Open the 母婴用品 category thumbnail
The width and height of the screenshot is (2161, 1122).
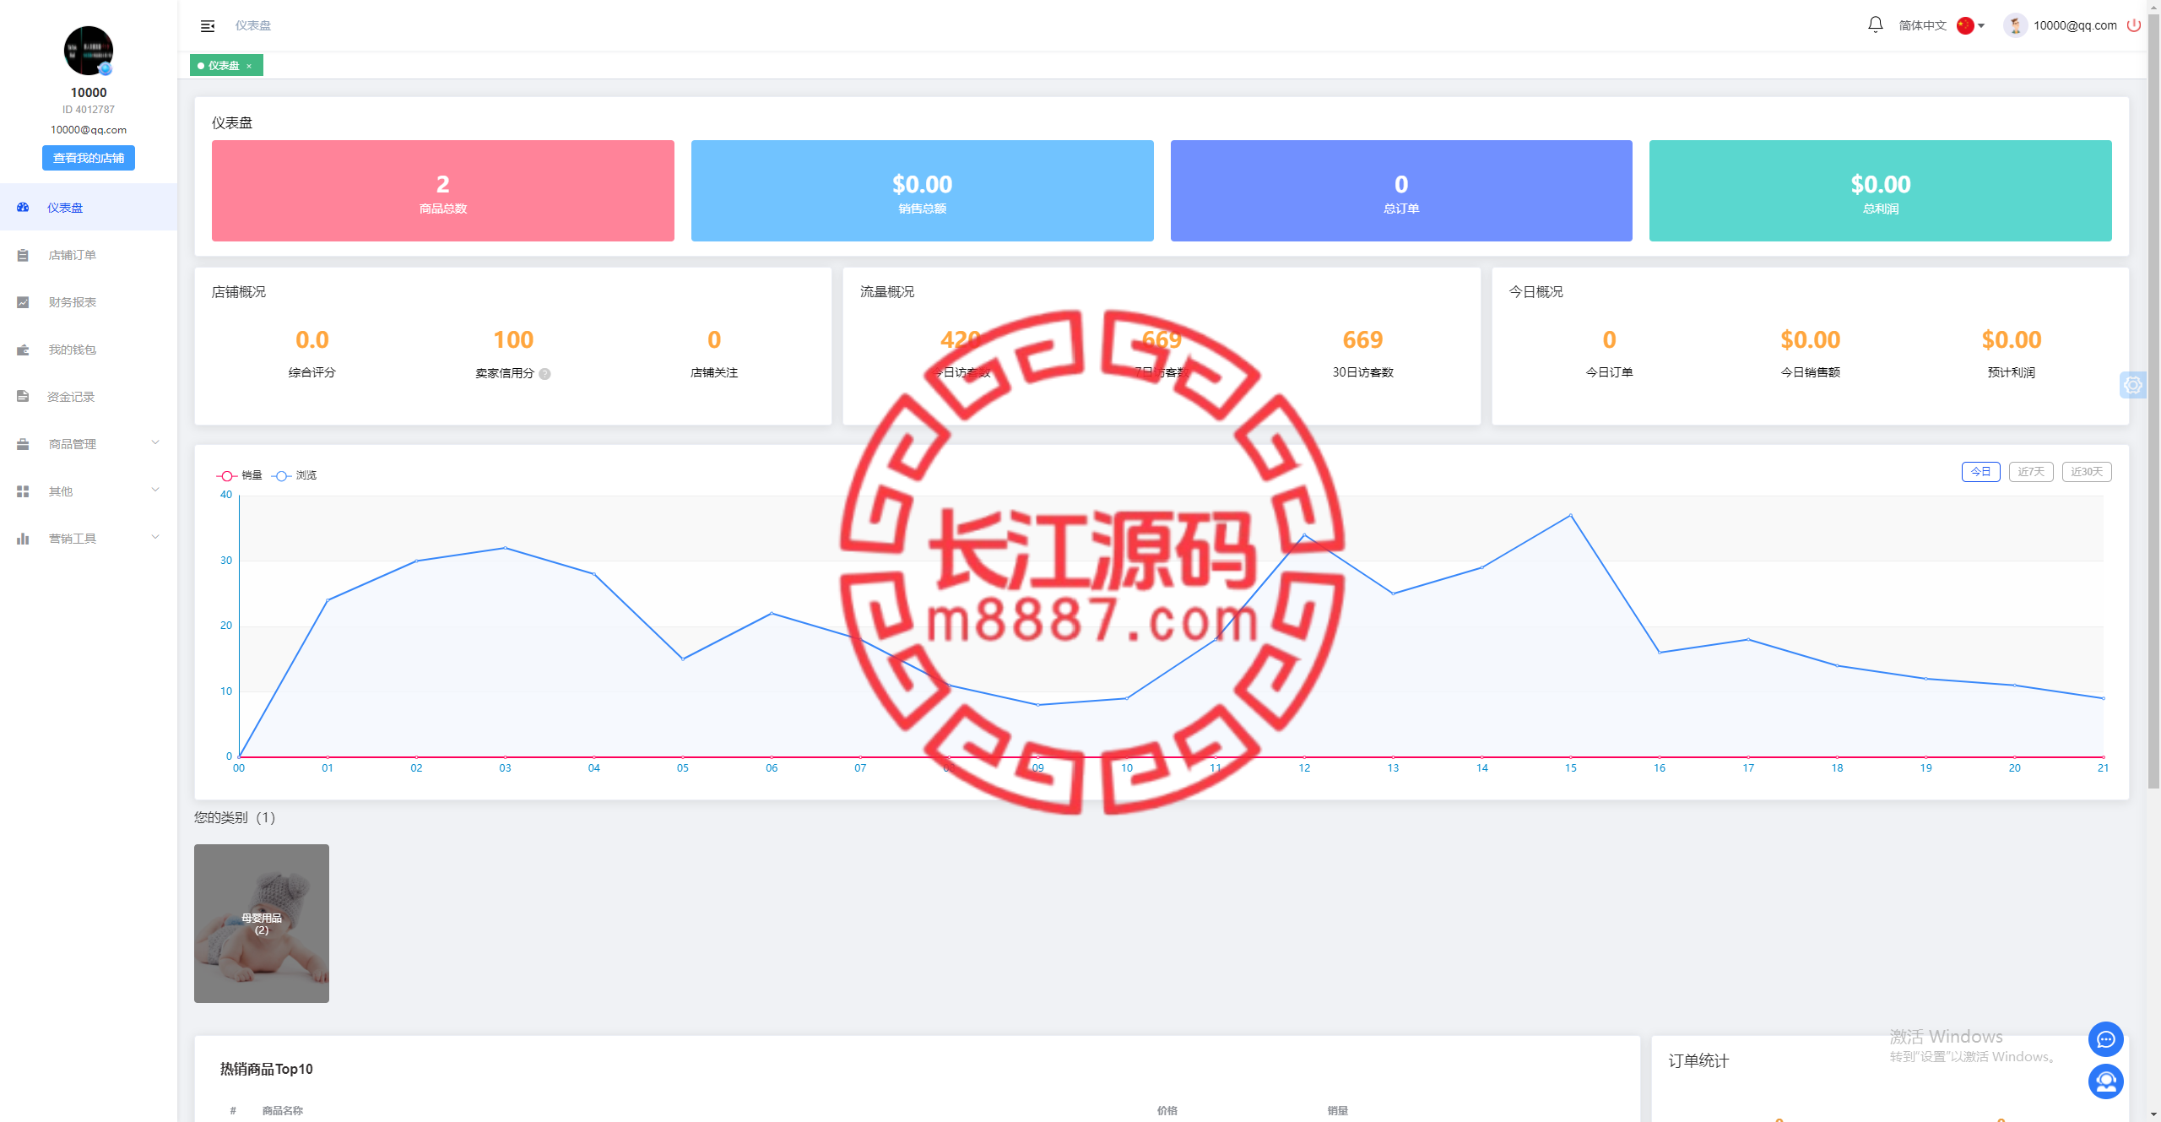pos(262,924)
